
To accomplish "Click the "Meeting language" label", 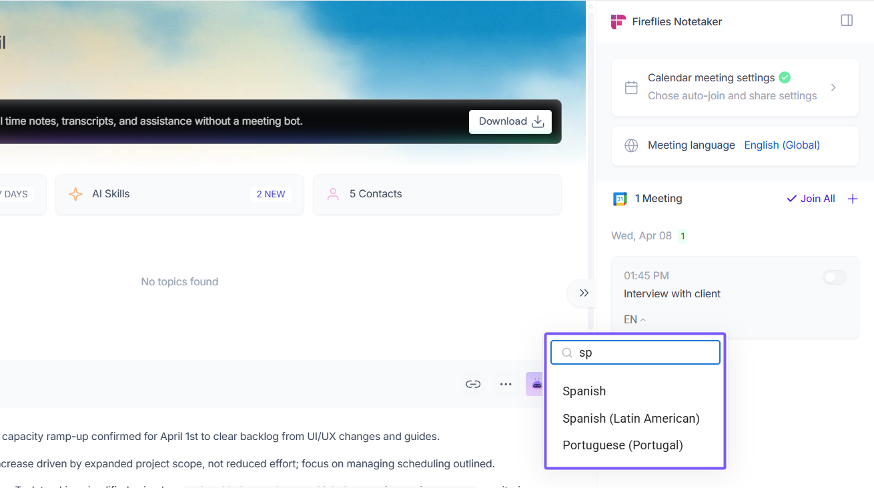I will click(x=691, y=145).
